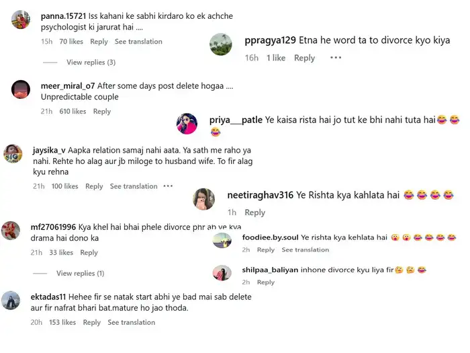See translation of ektadas11's comment
The image size is (470, 353).
131,323
